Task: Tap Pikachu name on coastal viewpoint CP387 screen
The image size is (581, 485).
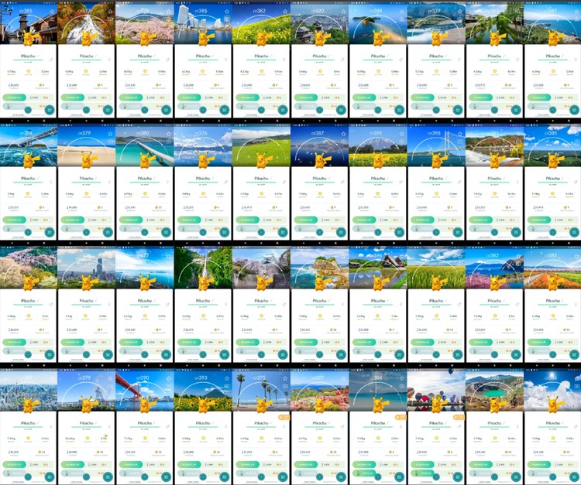Action: click(552, 56)
